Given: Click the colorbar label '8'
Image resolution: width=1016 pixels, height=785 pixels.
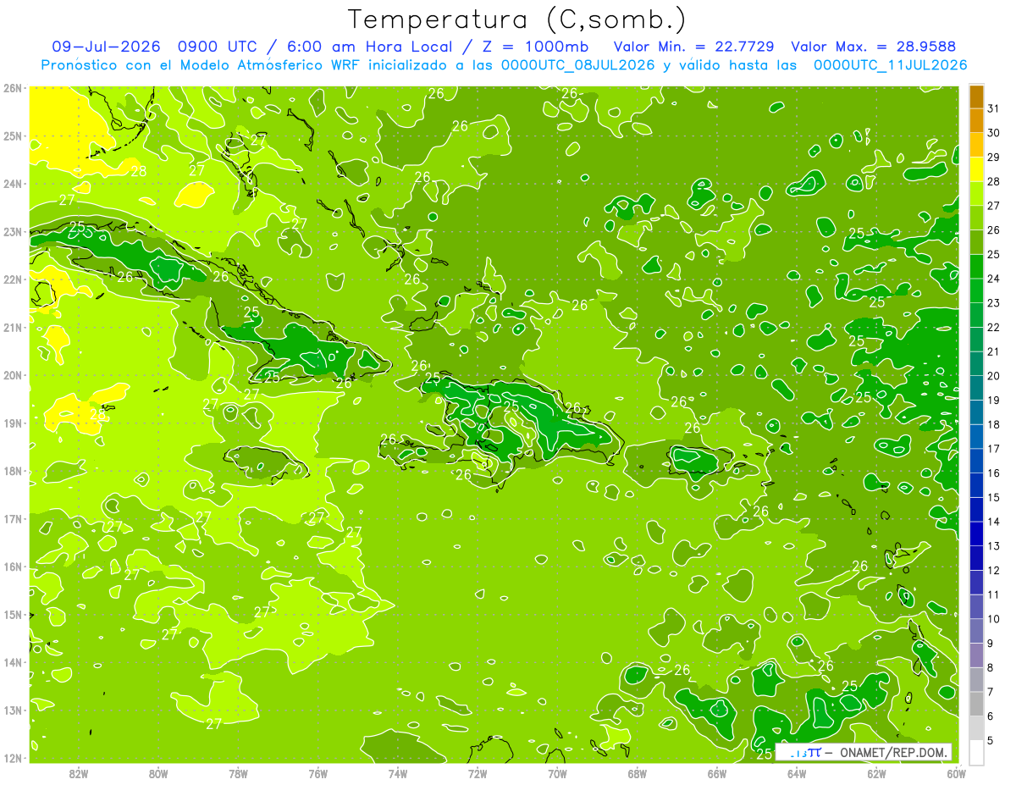Looking at the screenshot, I should pos(991,668).
